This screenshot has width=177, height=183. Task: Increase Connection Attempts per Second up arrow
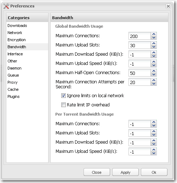point(154,80)
